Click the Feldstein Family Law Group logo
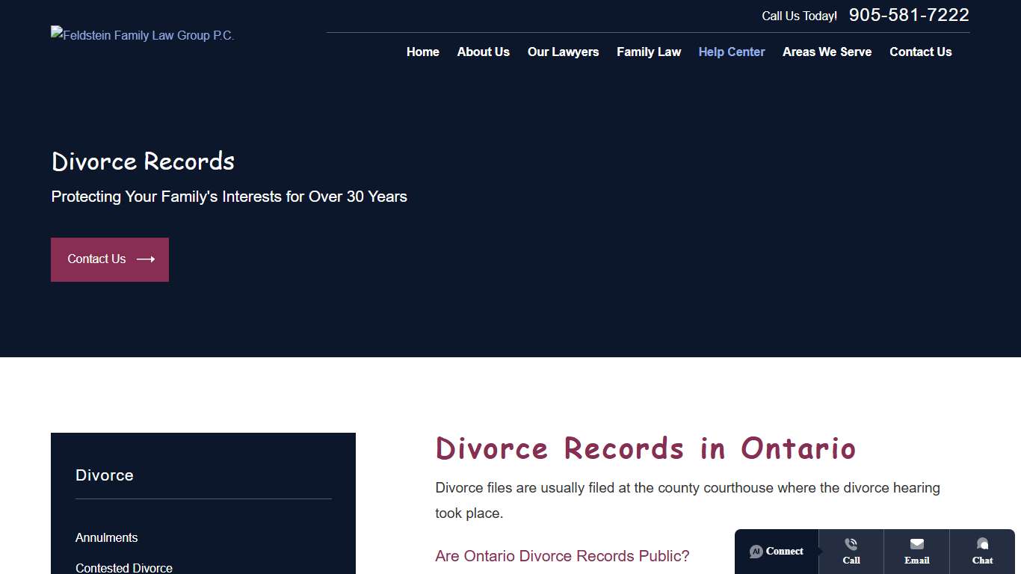Viewport: 1021px width, 574px height. pos(142,35)
